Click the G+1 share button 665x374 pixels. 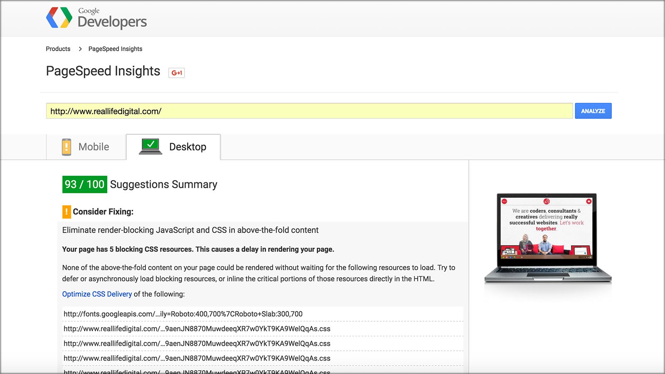[x=177, y=73]
